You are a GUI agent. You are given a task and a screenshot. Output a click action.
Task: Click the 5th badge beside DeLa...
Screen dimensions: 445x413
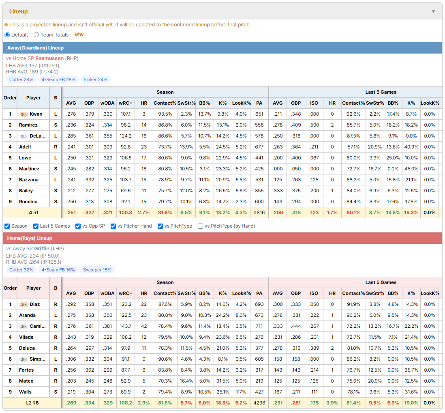tap(24, 136)
